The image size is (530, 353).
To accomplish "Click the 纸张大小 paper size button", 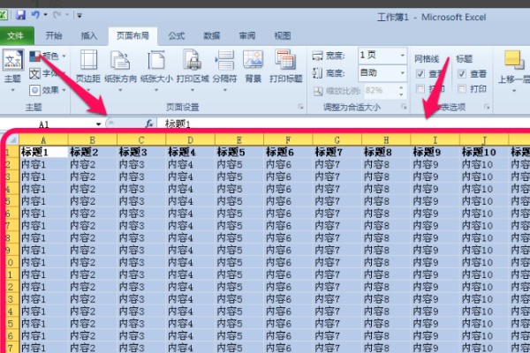I will [156, 71].
